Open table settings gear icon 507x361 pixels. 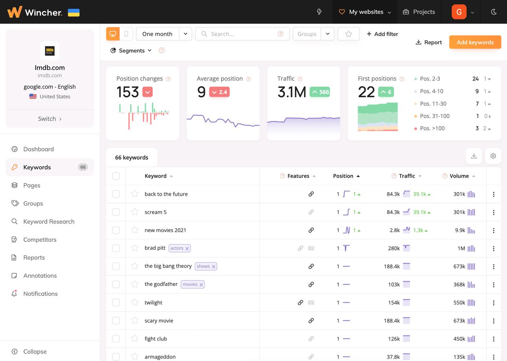tap(493, 156)
